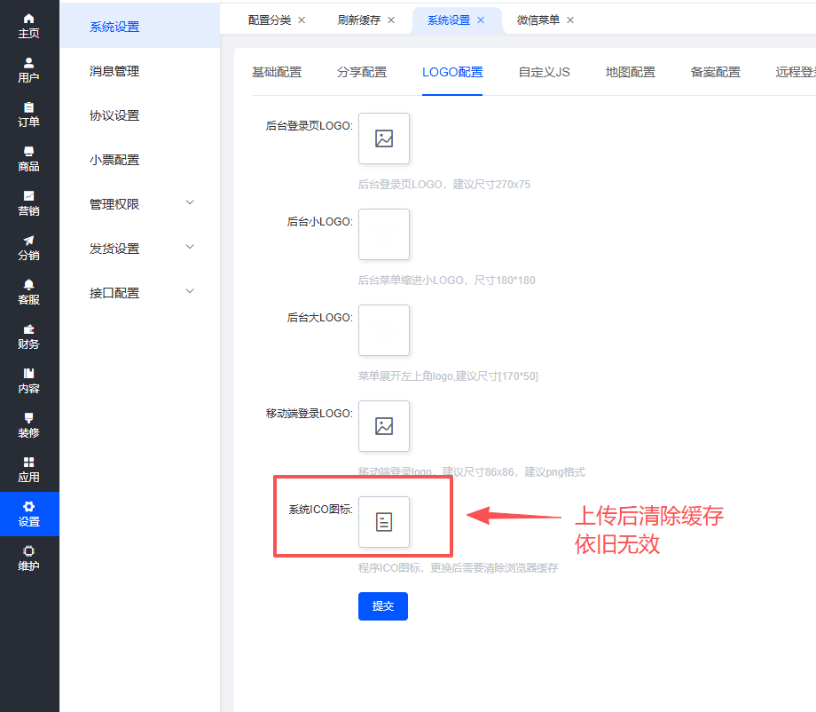Open the 主页 home icon in sidebar
This screenshot has width=816, height=712.
(x=29, y=19)
